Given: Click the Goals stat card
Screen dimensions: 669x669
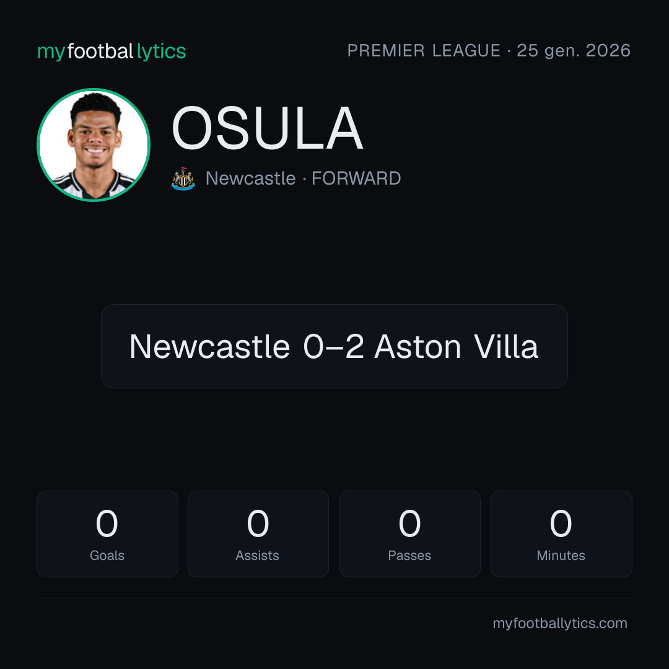Looking at the screenshot, I should (107, 534).
